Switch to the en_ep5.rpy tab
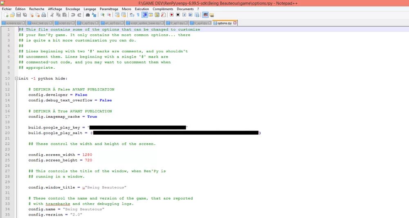The height and width of the screenshot is (218, 409). coord(112,23)
